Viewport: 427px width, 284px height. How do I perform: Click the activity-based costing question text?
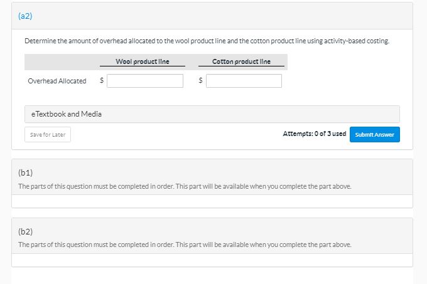[207, 41]
